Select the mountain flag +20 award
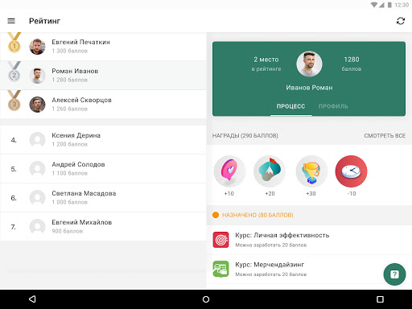Viewport: 412px width, 309px height. point(270,171)
